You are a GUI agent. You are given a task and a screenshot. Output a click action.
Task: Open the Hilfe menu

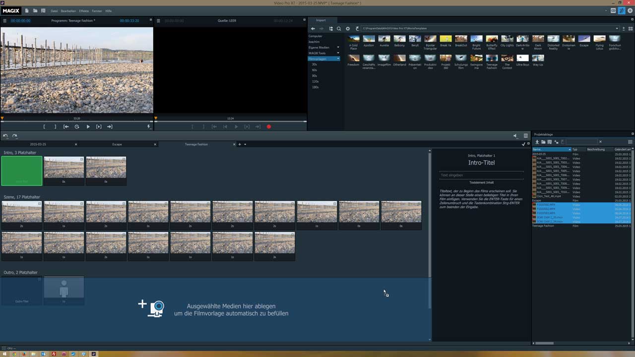pyautogui.click(x=109, y=11)
